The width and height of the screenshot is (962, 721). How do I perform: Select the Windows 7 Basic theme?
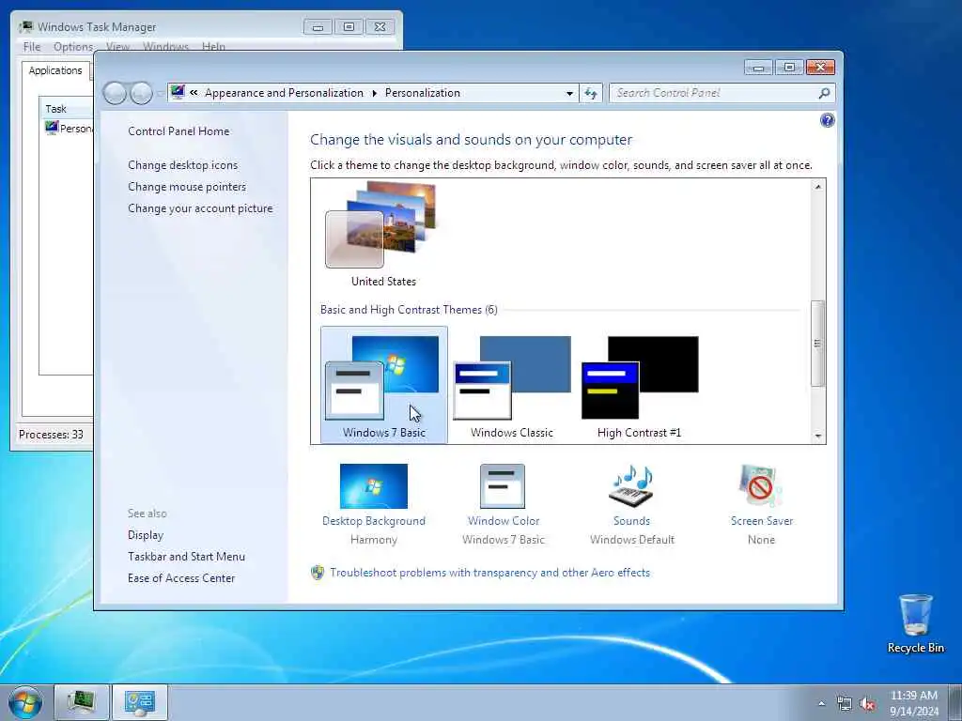(384, 384)
